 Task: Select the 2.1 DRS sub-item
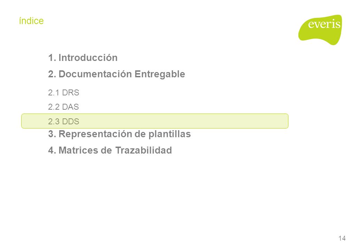(x=64, y=93)
